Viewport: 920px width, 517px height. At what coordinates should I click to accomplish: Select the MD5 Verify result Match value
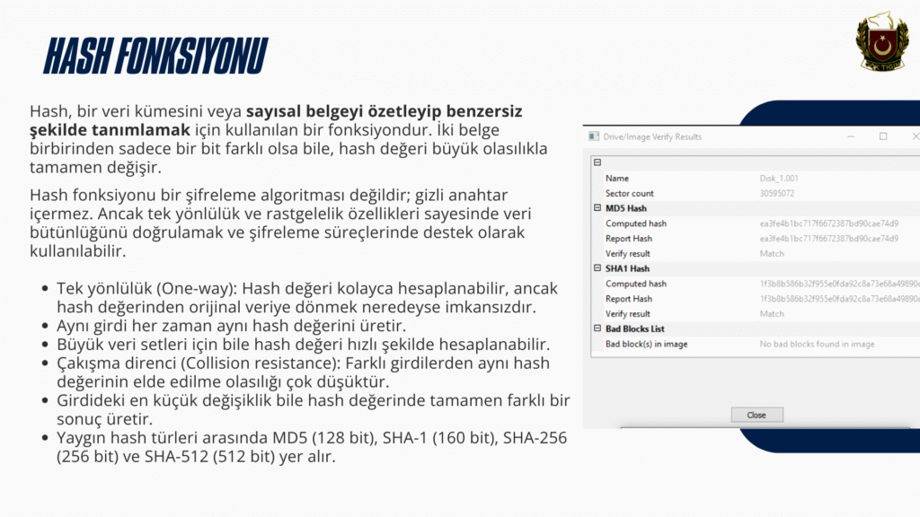[772, 254]
